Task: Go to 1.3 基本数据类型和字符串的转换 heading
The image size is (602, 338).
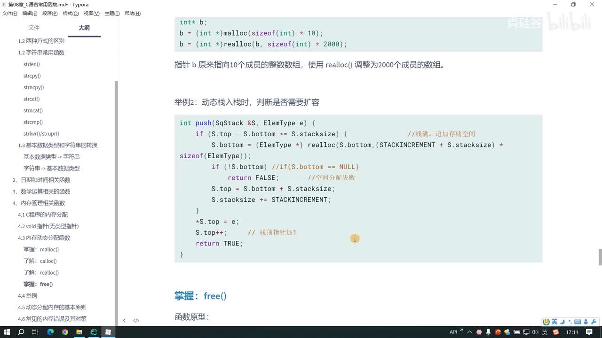Action: coord(58,146)
